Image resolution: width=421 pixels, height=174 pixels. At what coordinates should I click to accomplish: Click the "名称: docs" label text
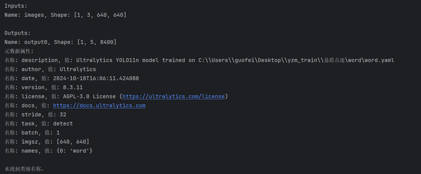click(19, 106)
